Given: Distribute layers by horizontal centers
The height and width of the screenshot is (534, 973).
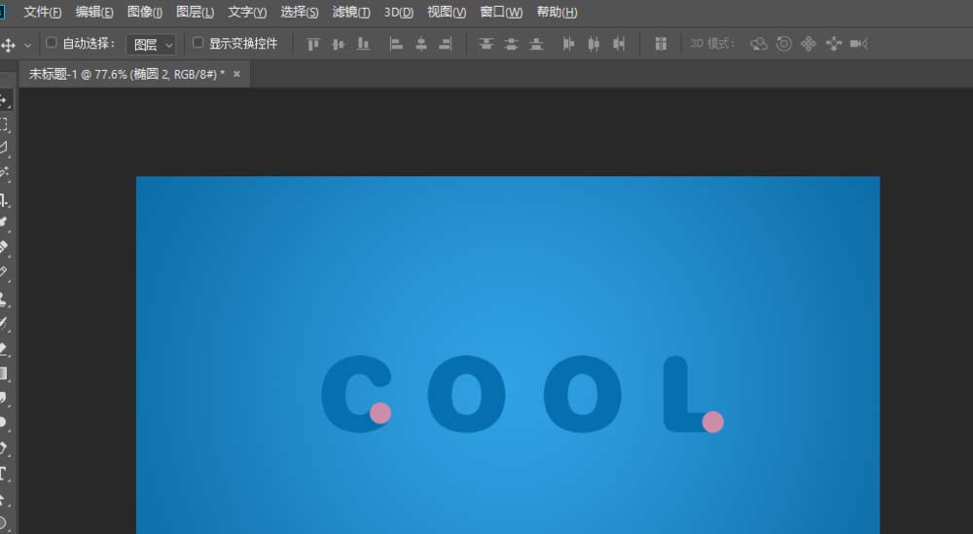Looking at the screenshot, I should [594, 44].
